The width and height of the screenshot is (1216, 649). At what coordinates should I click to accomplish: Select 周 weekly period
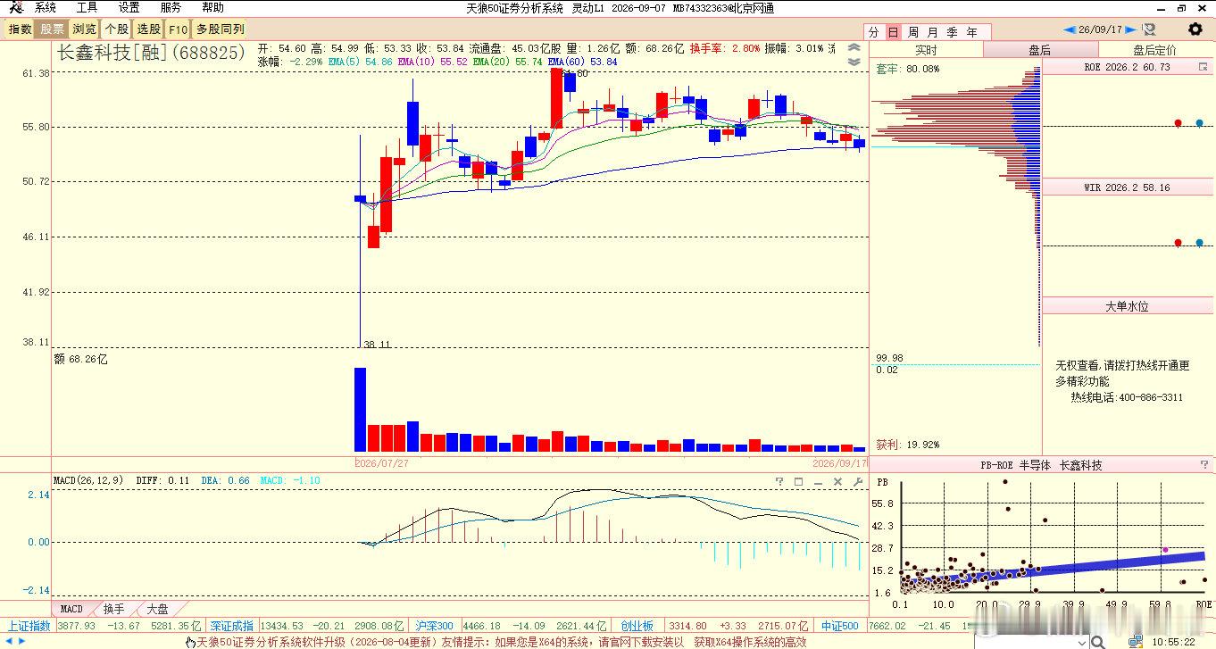[913, 32]
